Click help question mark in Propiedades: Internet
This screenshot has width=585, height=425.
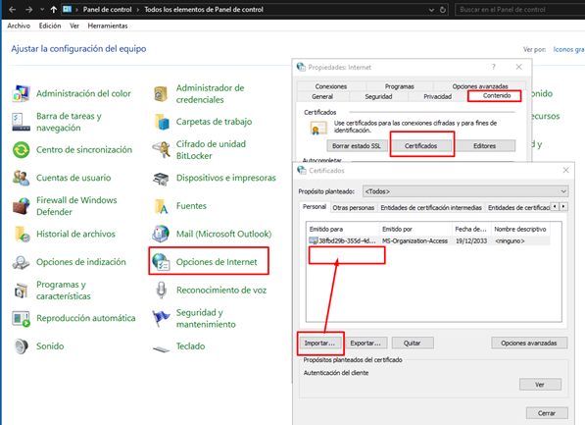(x=494, y=67)
